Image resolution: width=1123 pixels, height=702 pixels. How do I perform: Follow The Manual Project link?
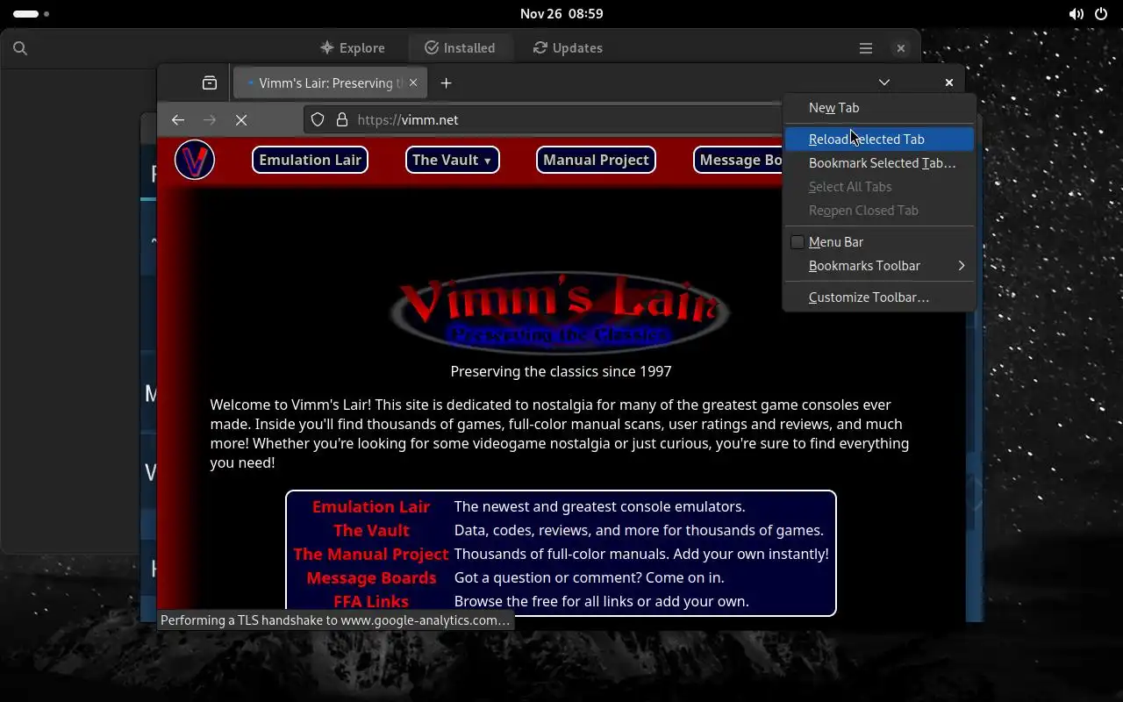(x=371, y=554)
